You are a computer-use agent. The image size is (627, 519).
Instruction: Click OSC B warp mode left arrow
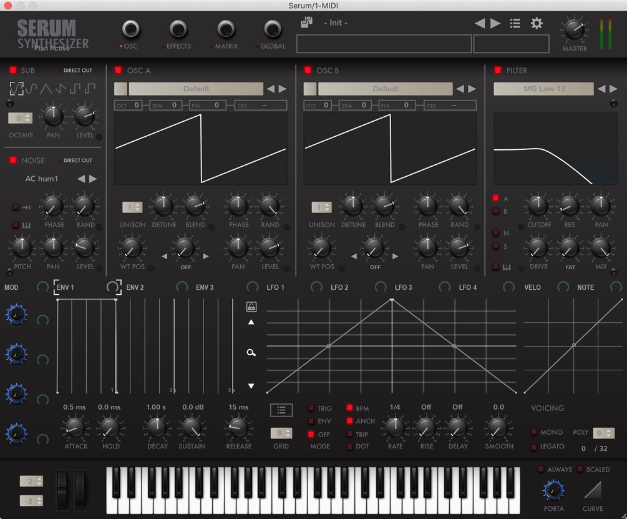(x=354, y=256)
